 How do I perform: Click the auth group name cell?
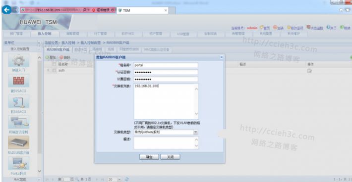coord(61,70)
